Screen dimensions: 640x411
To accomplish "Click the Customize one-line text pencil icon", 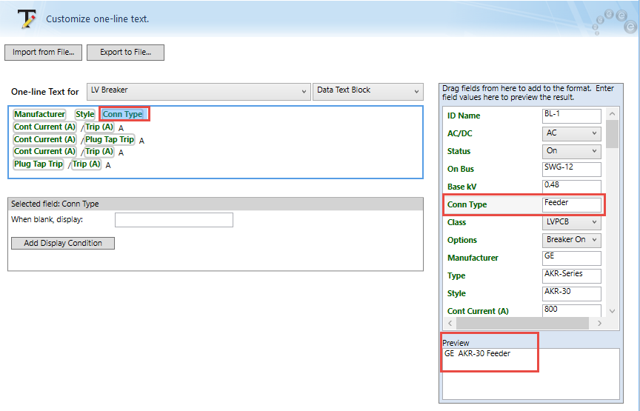I will (27, 19).
